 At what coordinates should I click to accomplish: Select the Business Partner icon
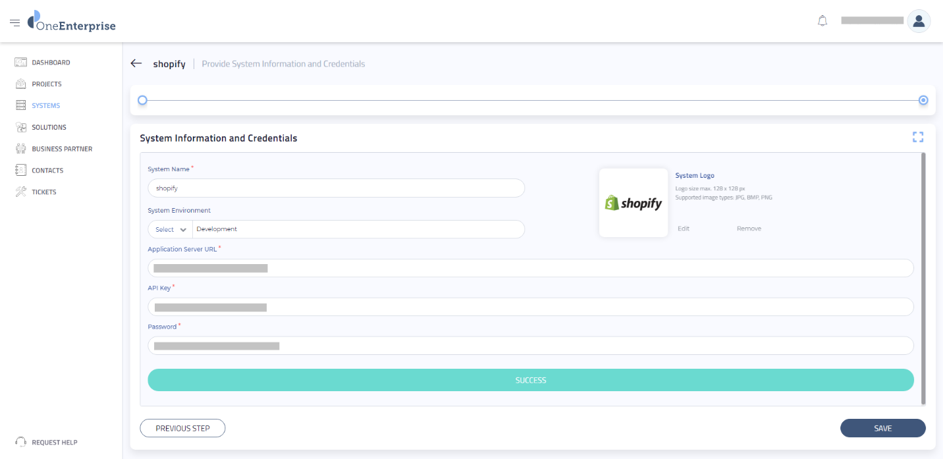coord(20,148)
